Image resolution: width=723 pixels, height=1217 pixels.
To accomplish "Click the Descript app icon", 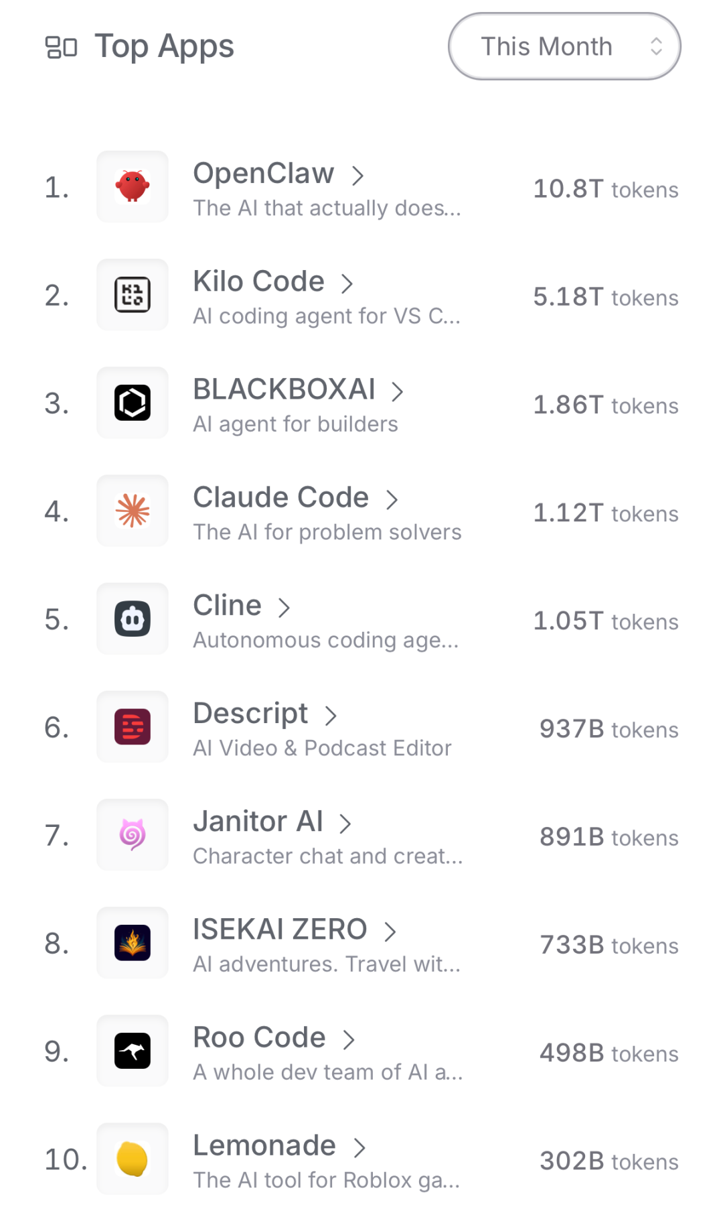I will pyautogui.click(x=133, y=726).
